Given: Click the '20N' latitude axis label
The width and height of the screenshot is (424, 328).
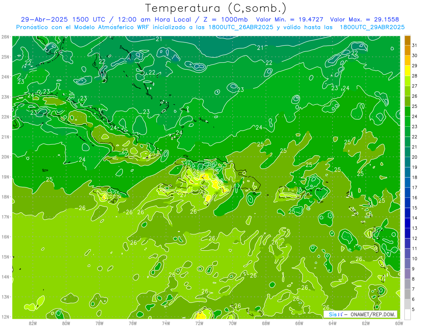Looking at the screenshot, I should coord(5,157).
